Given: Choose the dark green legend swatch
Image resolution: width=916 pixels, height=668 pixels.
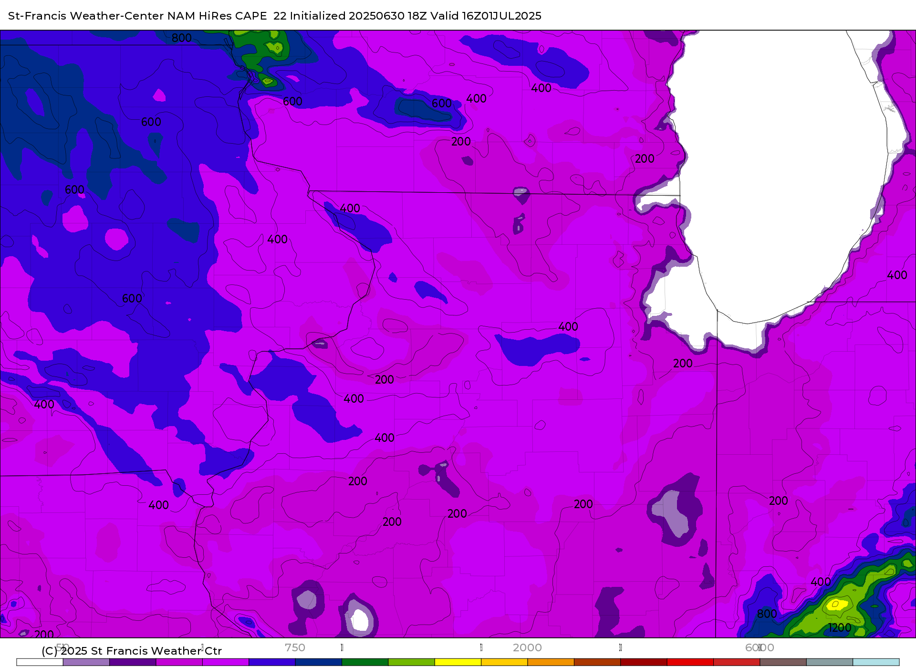Looking at the screenshot, I should pyautogui.click(x=365, y=662).
